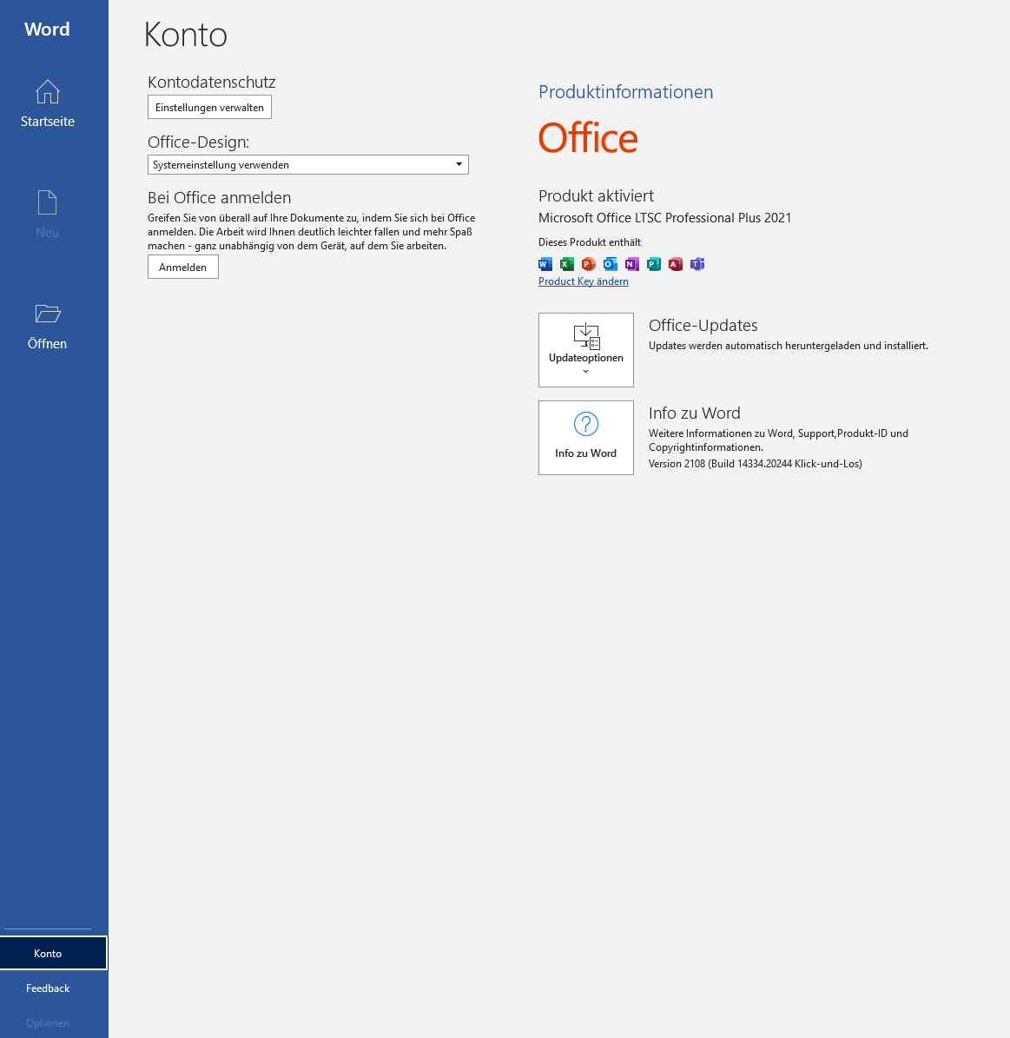The image size is (1010, 1038).
Task: Follow the Product Key ändern link
Action: coord(584,281)
